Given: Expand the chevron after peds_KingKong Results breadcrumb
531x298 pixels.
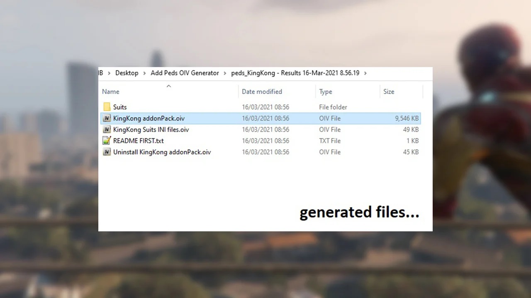Looking at the screenshot, I should tap(365, 73).
